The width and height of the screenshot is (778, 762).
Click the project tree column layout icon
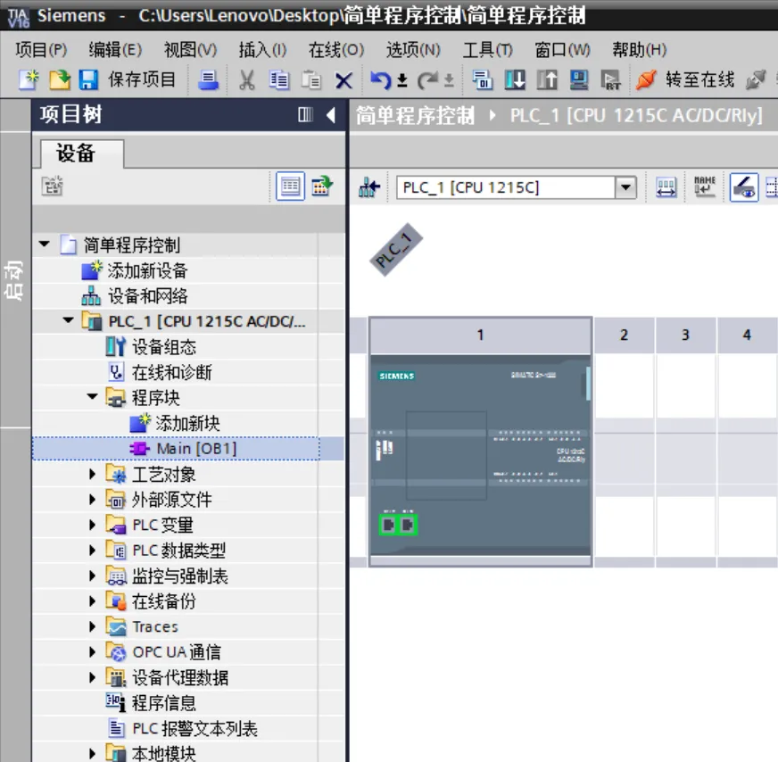pyautogui.click(x=305, y=115)
